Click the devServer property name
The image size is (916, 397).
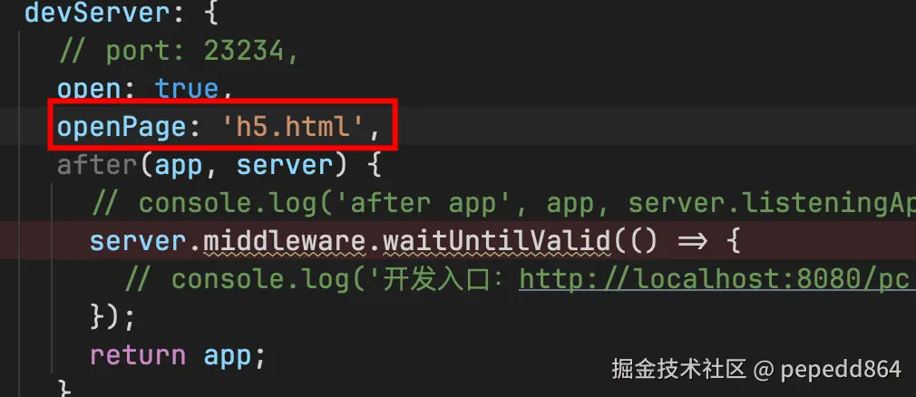pyautogui.click(x=97, y=12)
